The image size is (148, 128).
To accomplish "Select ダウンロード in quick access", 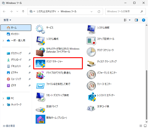I will pyautogui.click(x=16, y=60).
